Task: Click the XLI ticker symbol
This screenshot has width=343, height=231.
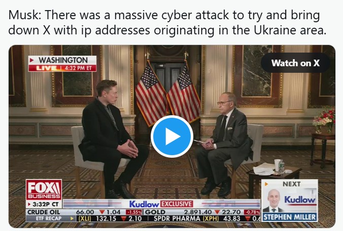Action: (x=84, y=218)
